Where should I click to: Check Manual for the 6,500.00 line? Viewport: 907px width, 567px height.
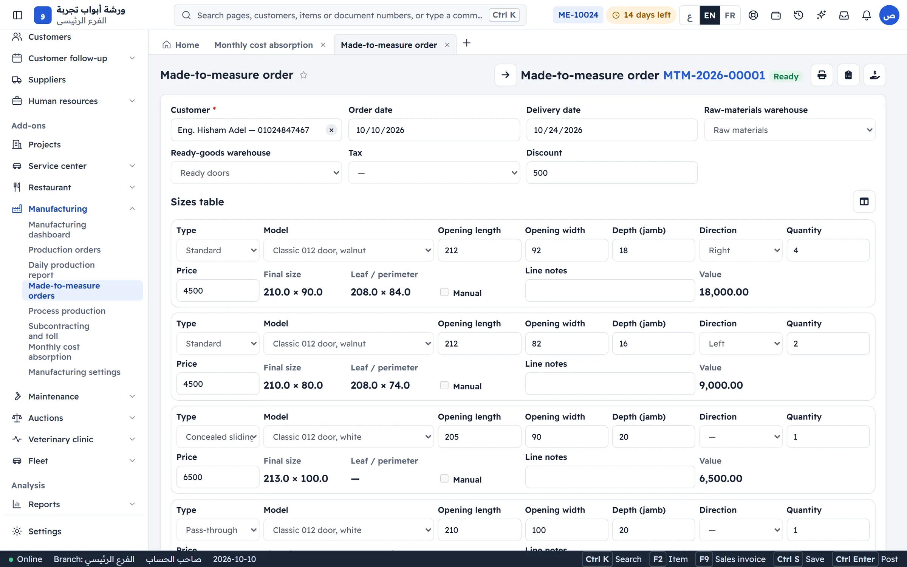444,479
